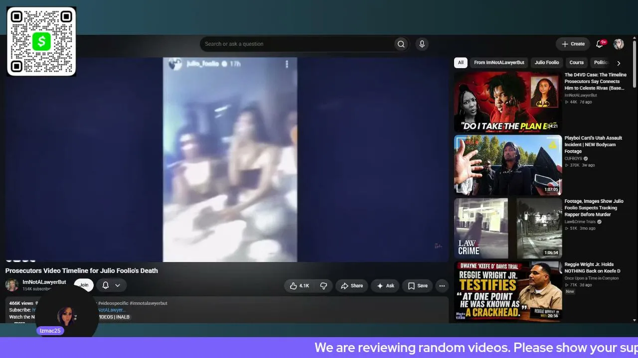Click the ImNotALawyerBut channel avatar below the video

12,285
